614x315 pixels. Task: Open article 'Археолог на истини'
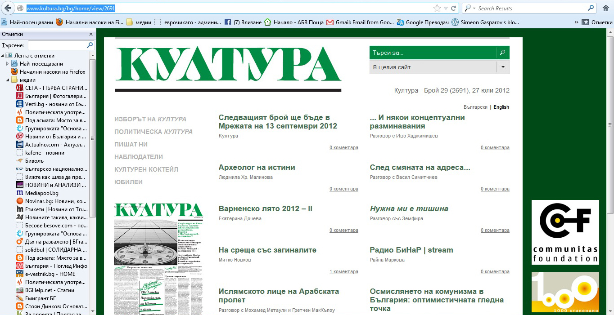(257, 167)
